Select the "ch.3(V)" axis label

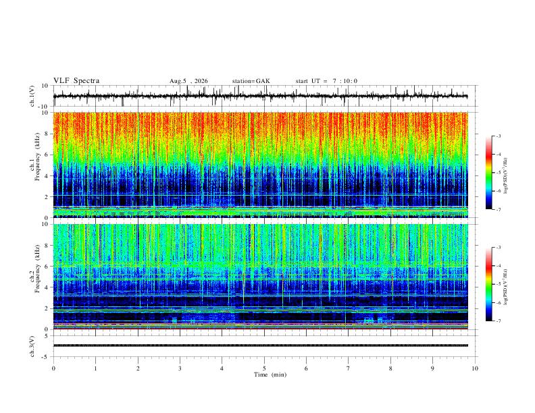(32, 346)
